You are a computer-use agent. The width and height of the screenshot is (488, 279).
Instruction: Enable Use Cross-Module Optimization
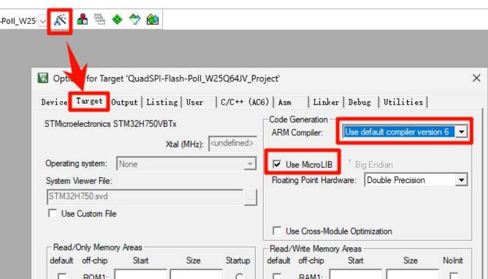tap(277, 230)
